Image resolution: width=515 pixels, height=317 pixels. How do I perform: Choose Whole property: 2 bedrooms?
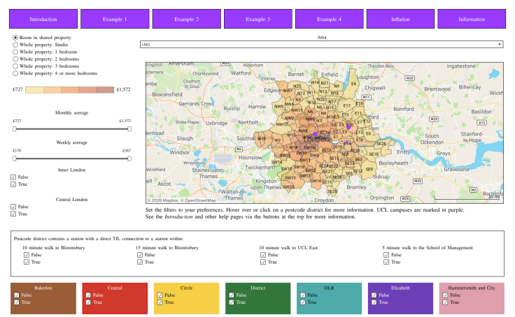click(x=15, y=59)
